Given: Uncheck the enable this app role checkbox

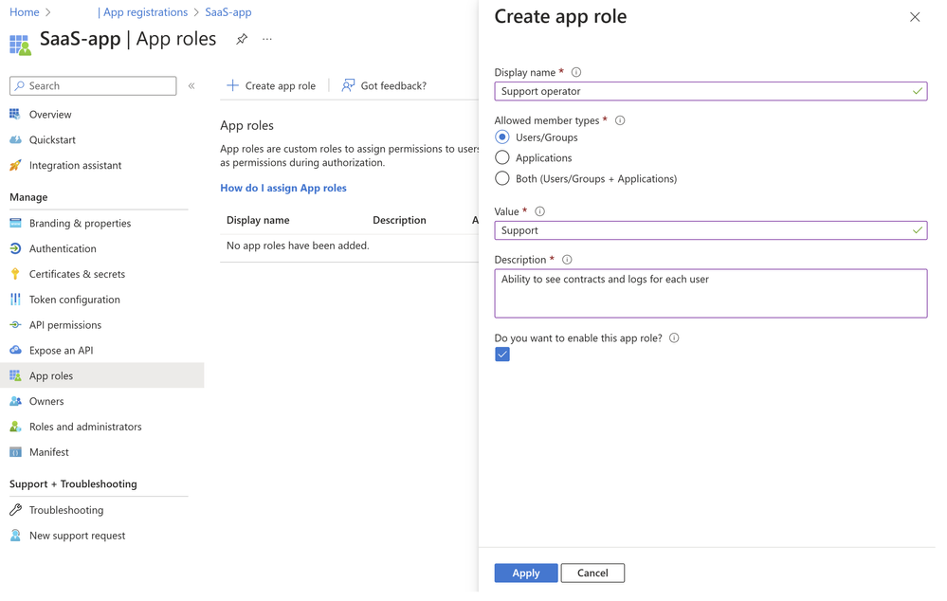Looking at the screenshot, I should click(501, 354).
